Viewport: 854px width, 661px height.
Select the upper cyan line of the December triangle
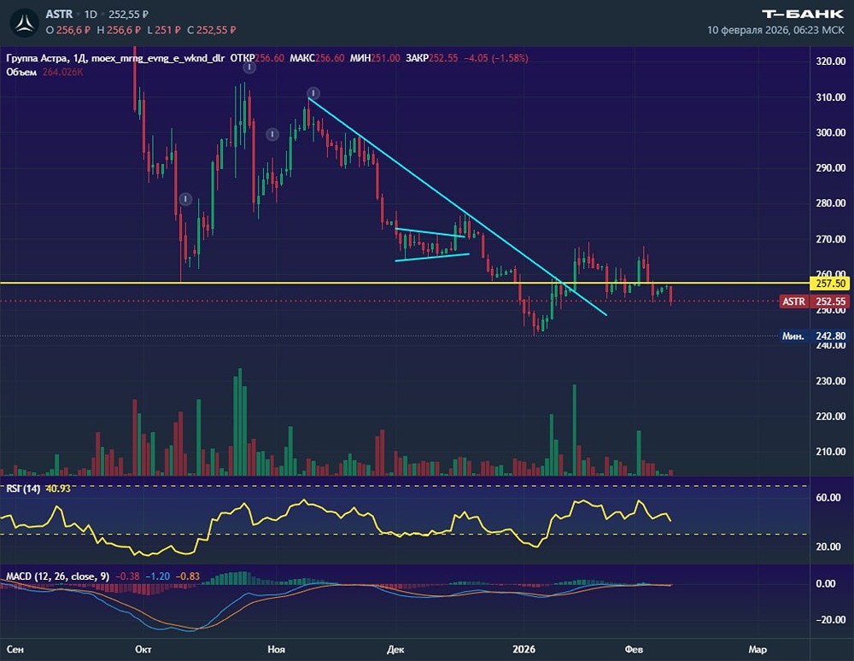tap(430, 232)
